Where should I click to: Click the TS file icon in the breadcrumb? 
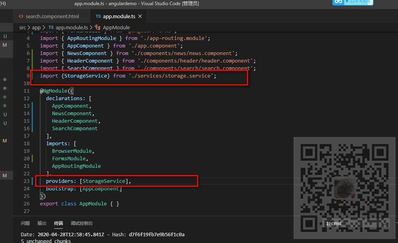[51, 27]
